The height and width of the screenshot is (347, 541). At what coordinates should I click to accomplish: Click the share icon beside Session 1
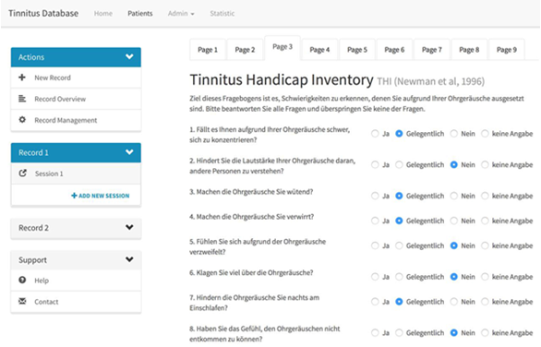pos(23,173)
